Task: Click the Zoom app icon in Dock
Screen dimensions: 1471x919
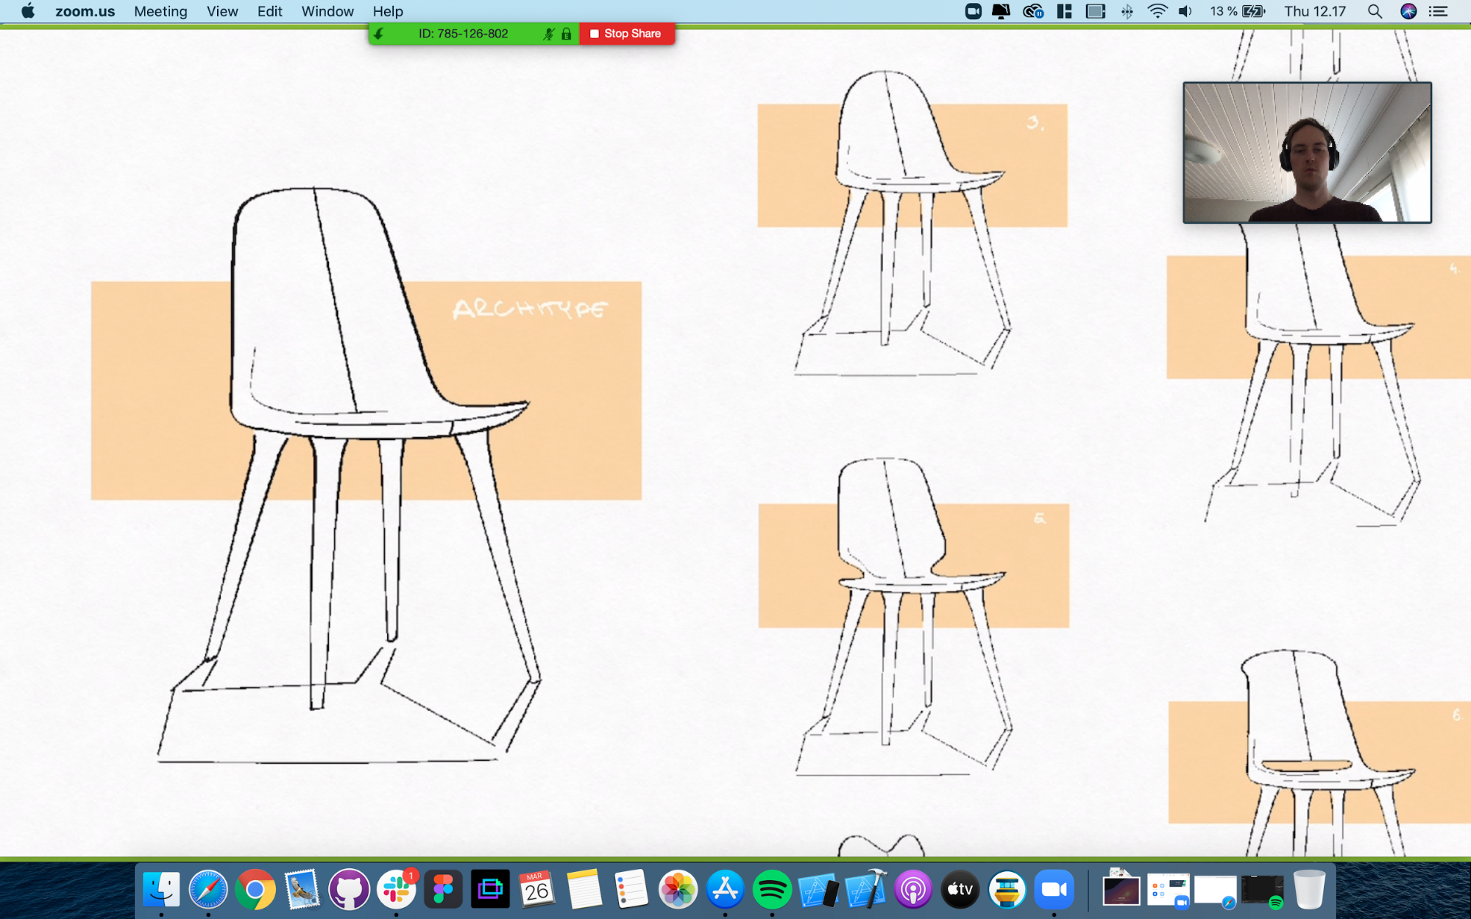Action: [1054, 890]
